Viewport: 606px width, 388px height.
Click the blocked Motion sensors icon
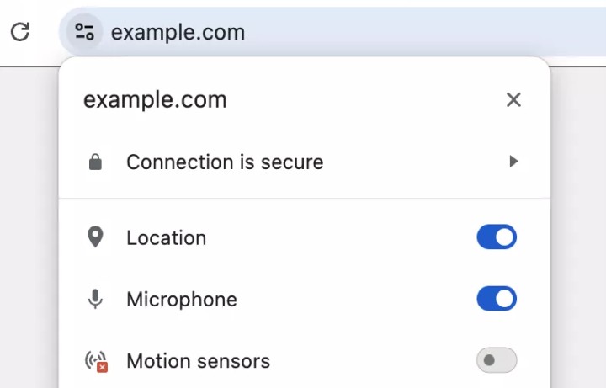pos(96,362)
